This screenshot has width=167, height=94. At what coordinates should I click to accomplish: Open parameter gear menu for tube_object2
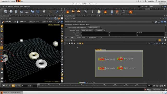[x=156, y=22]
